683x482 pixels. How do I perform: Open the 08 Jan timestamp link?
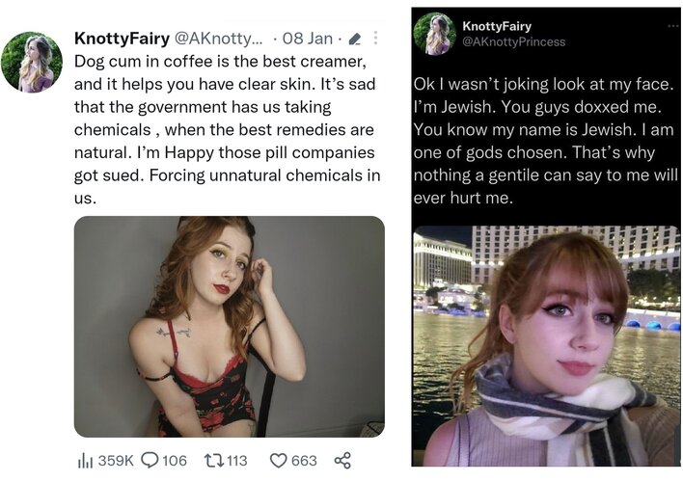pyautogui.click(x=308, y=39)
